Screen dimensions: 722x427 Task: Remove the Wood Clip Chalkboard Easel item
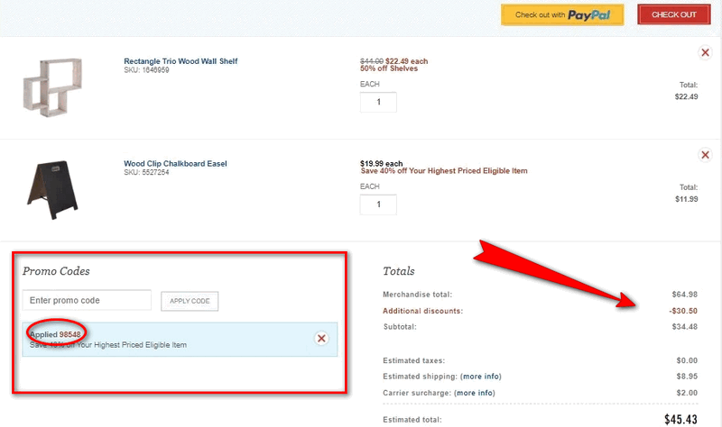click(705, 155)
